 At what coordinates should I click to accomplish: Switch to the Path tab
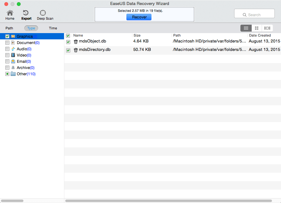click(x=9, y=28)
